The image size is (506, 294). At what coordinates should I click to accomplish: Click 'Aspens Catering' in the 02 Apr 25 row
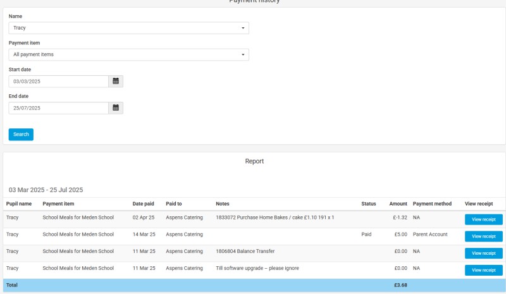(184, 217)
